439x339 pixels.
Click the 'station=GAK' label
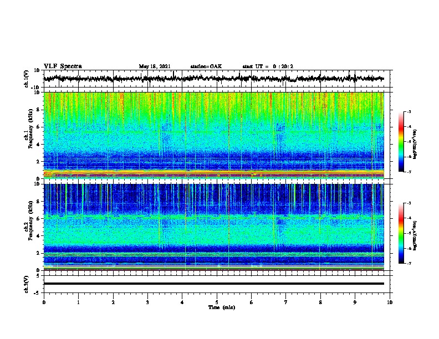[x=206, y=66]
